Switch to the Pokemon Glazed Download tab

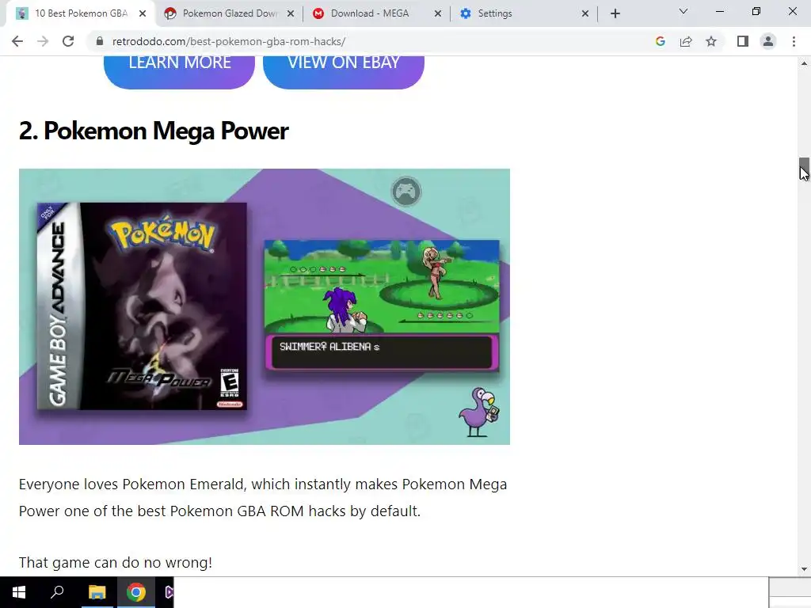coord(229,13)
